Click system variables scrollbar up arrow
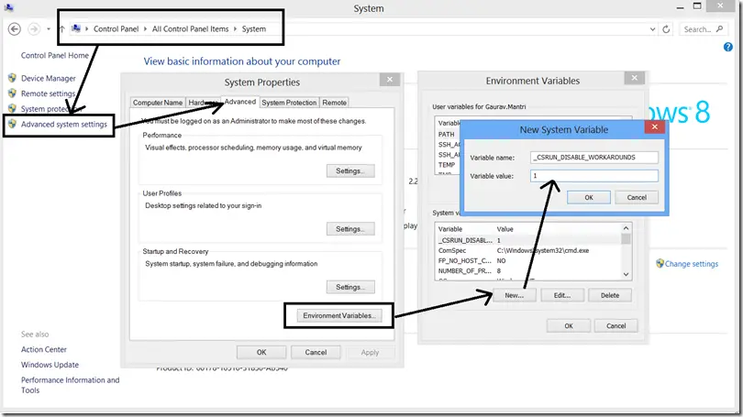The height and width of the screenshot is (417, 743). (x=626, y=228)
